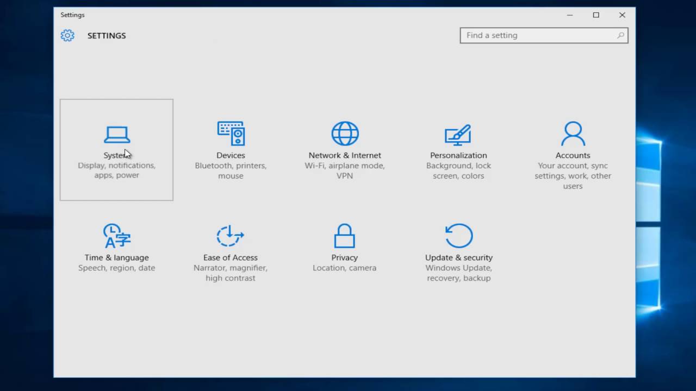Viewport: 696px width, 391px height.
Task: Click the Settings gear icon in header
Action: click(67, 35)
